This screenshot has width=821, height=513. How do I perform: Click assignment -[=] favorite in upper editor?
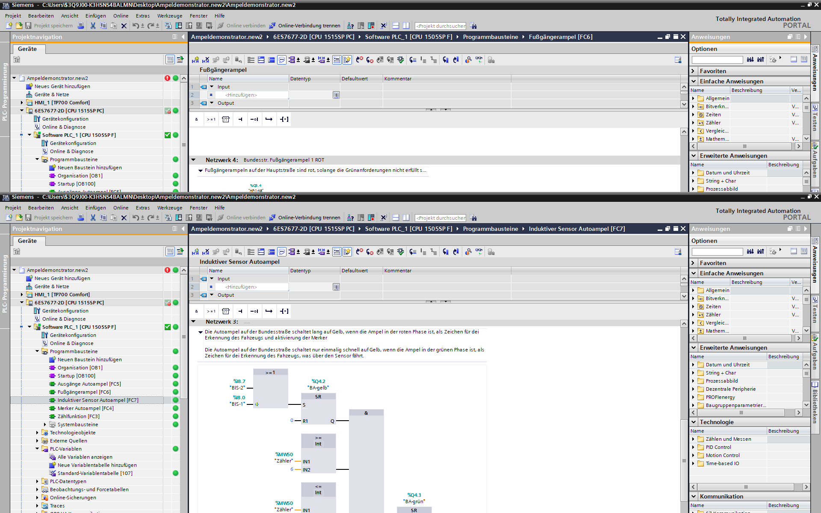coord(284,119)
